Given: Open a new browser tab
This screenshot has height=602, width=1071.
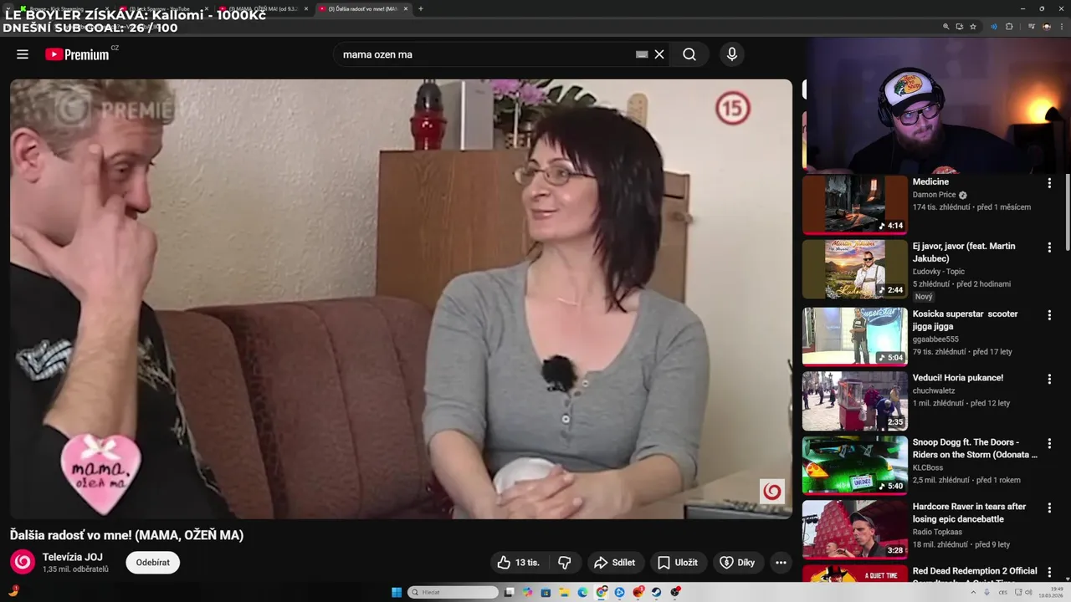Looking at the screenshot, I should coord(420,8).
